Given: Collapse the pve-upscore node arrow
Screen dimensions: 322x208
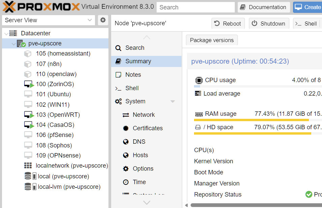Looking at the screenshot, I should [x=13, y=43].
